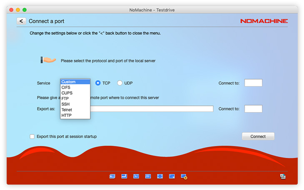The height and width of the screenshot is (190, 304).
Task: Open display settings icon with gear
Action: click(184, 176)
